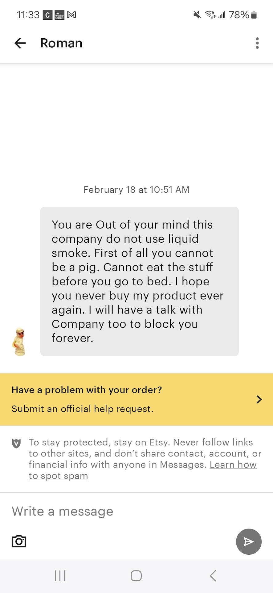Tap Android recent apps button
This screenshot has width=273, height=593.
pos(60,576)
